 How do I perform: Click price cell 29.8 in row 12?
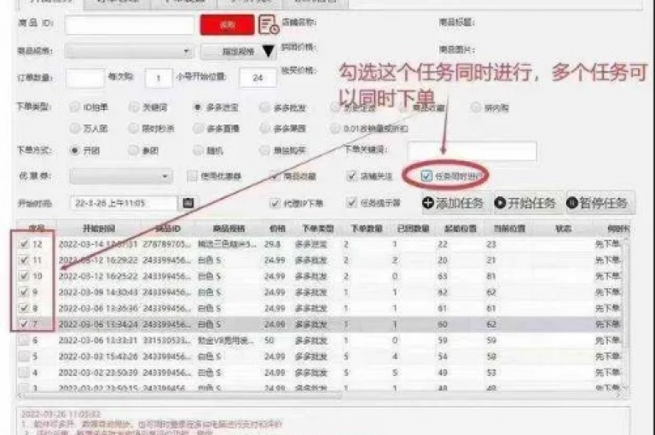pos(272,244)
